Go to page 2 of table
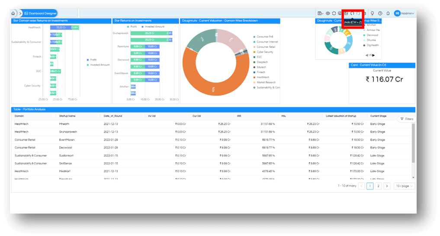This screenshot has width=440, height=236. (378, 186)
